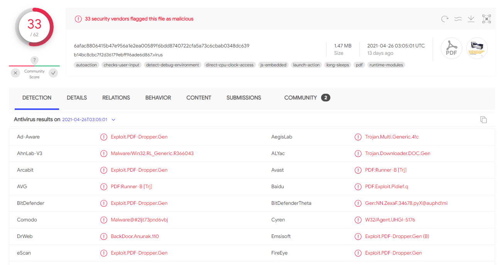
Task: Click the alert icon in the BitDefenderTheta row
Action: pos(358,203)
